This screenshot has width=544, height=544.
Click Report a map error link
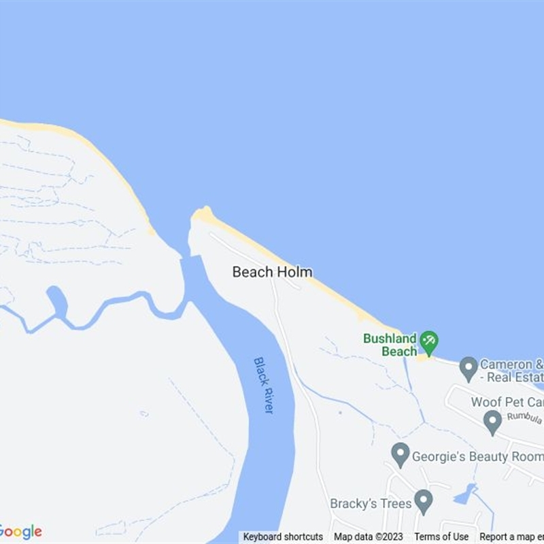pyautogui.click(x=512, y=537)
